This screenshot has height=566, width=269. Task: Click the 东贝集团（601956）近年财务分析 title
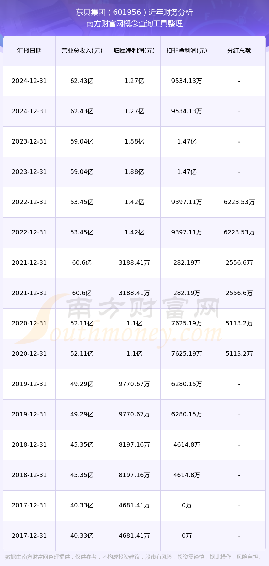(134, 12)
